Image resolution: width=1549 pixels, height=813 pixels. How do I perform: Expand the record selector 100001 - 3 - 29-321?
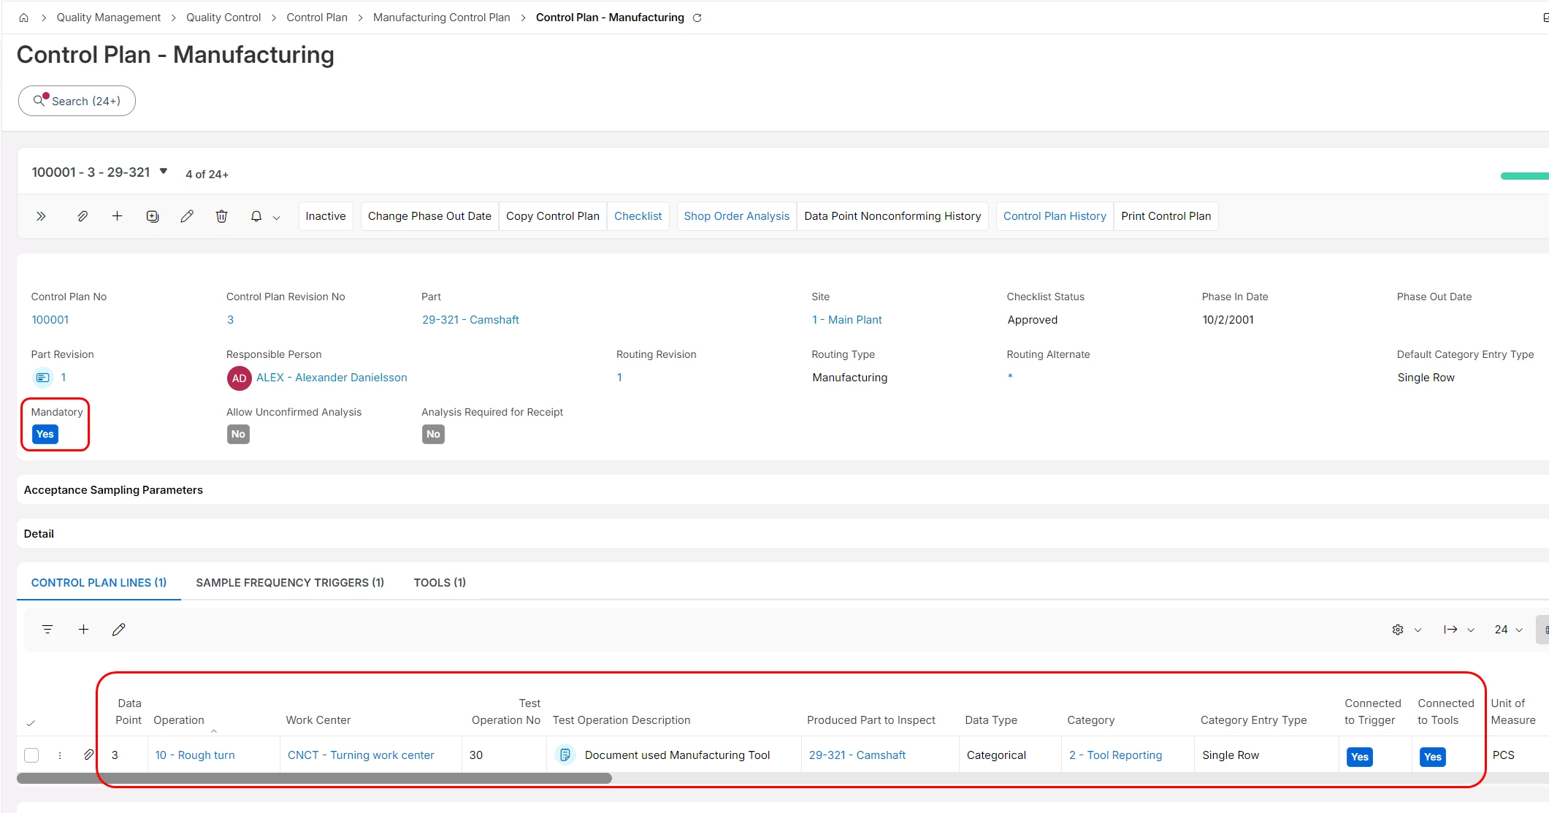pos(164,172)
